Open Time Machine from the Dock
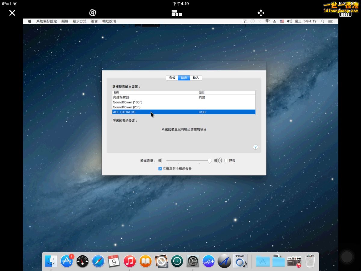This screenshot has width=361, height=271. tap(177, 261)
